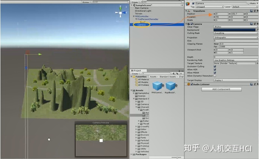259x159 pixels.
Task: Select All Materials favorite search
Action: (x=142, y=79)
